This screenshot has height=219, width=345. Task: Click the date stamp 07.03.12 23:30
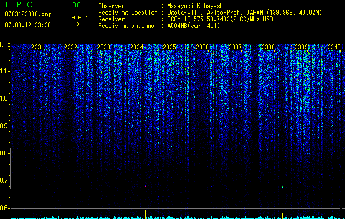tap(28, 25)
